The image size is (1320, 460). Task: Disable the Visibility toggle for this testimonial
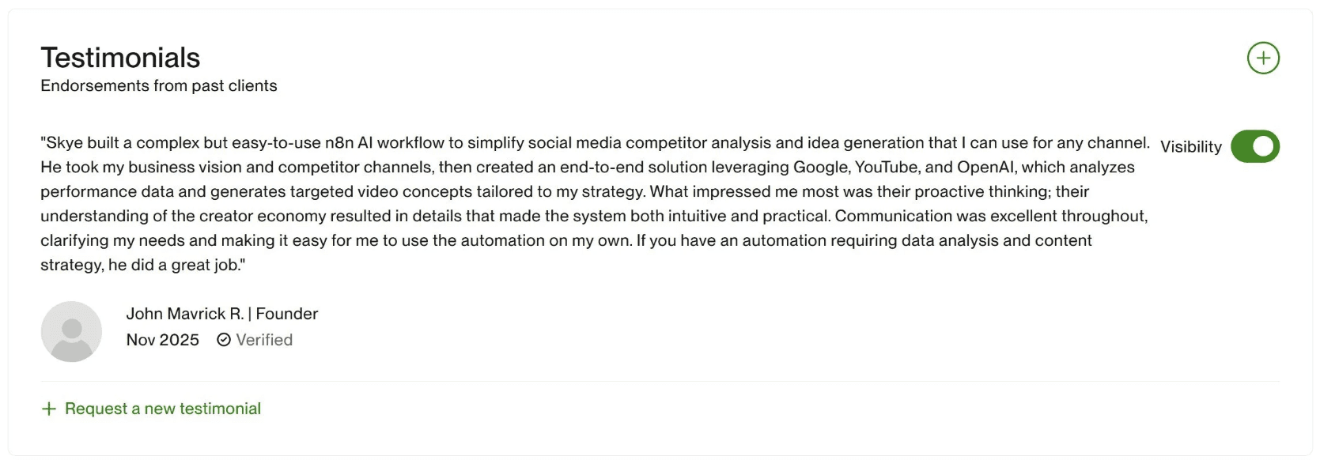pos(1255,146)
